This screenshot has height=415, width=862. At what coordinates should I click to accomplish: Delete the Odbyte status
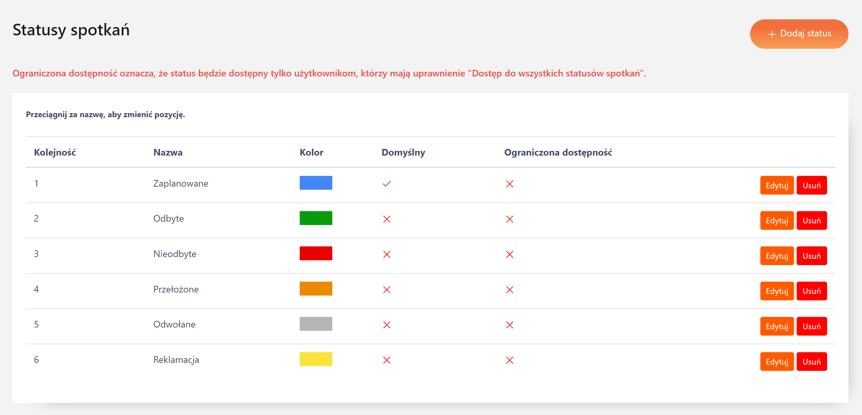tap(811, 220)
